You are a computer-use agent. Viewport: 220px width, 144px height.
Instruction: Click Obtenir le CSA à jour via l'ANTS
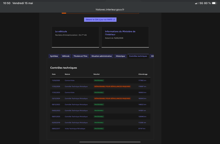click(x=100, y=19)
